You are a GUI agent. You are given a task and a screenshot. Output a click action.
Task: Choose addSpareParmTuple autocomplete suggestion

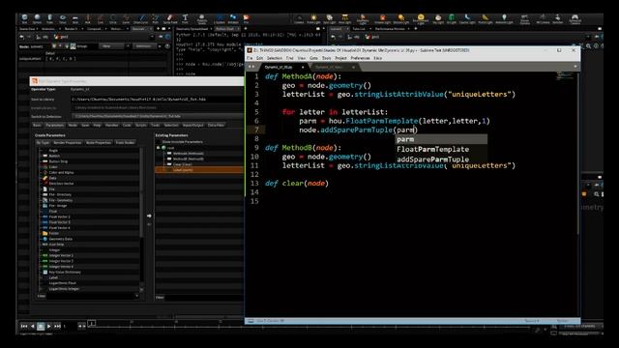point(441,159)
